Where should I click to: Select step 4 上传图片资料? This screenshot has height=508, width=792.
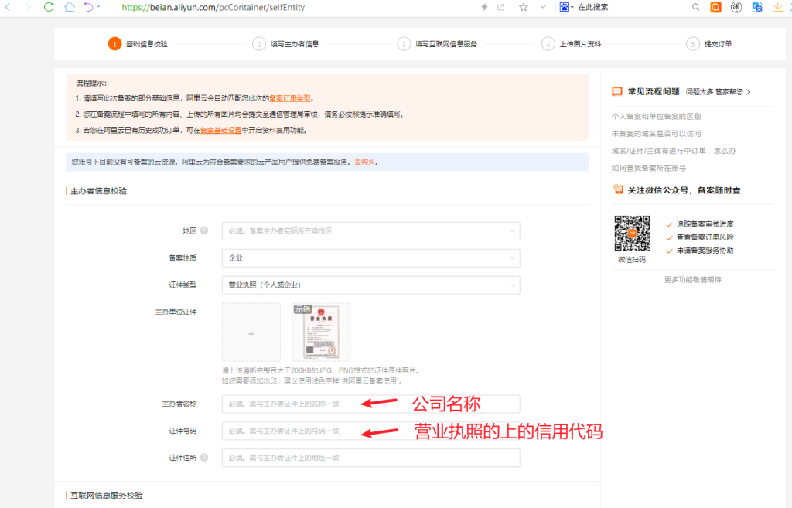point(580,44)
